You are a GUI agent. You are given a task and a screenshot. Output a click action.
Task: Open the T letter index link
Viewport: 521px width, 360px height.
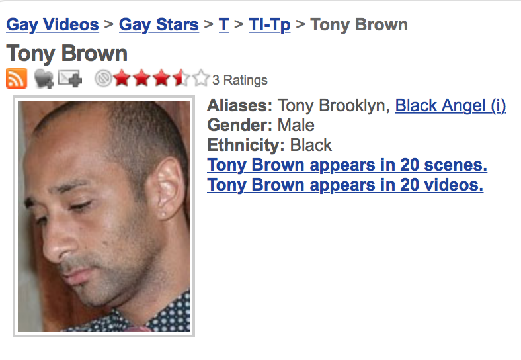[223, 25]
